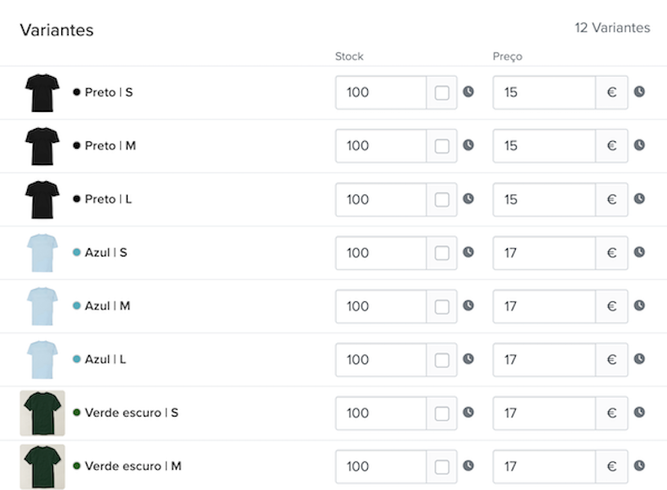The height and width of the screenshot is (490, 667).
Task: Click the green color dot of Verde escuro S
Action: pyautogui.click(x=77, y=412)
